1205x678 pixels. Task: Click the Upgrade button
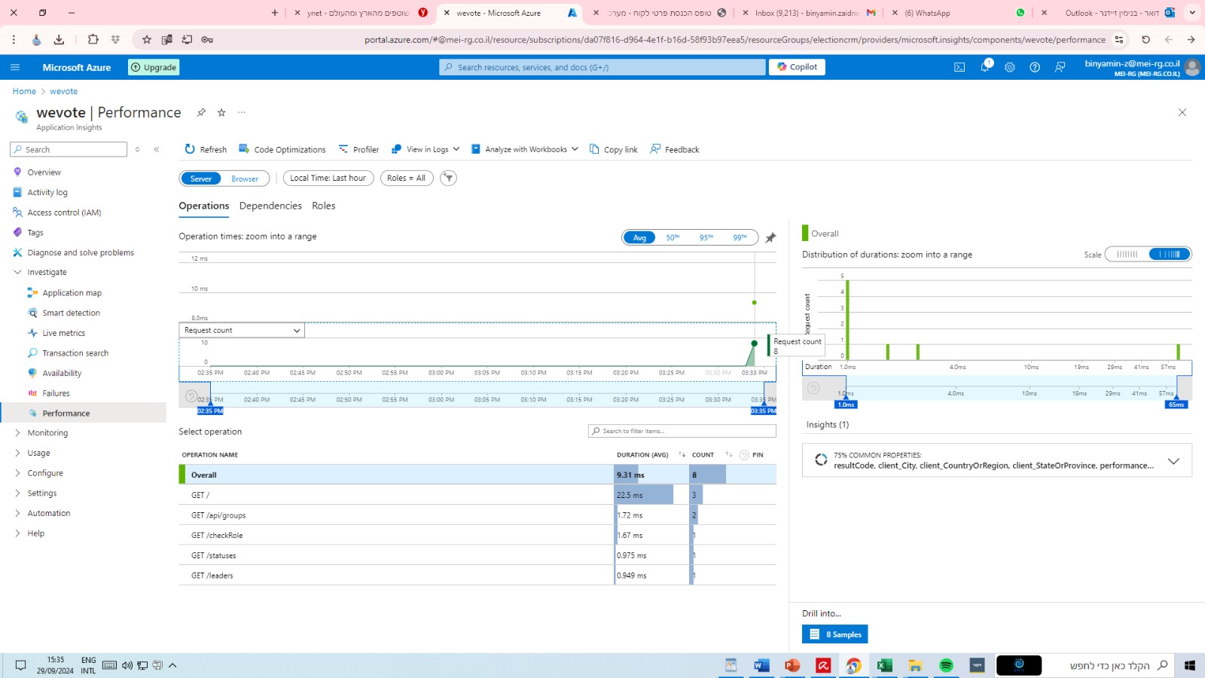click(x=154, y=67)
